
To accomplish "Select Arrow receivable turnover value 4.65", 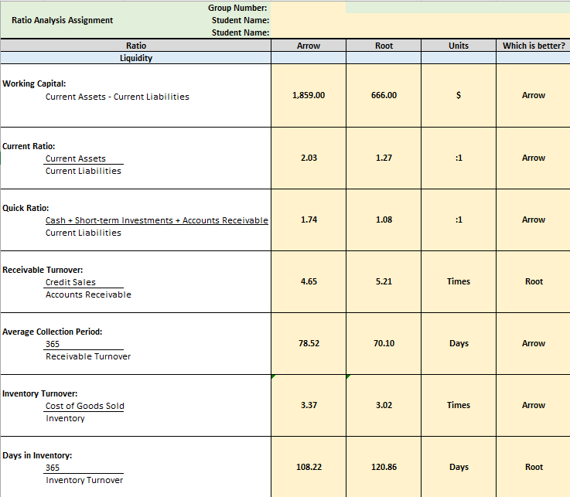I will click(x=309, y=281).
